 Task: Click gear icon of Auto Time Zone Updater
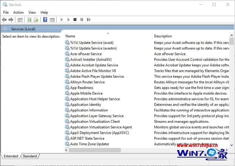tap(67, 144)
